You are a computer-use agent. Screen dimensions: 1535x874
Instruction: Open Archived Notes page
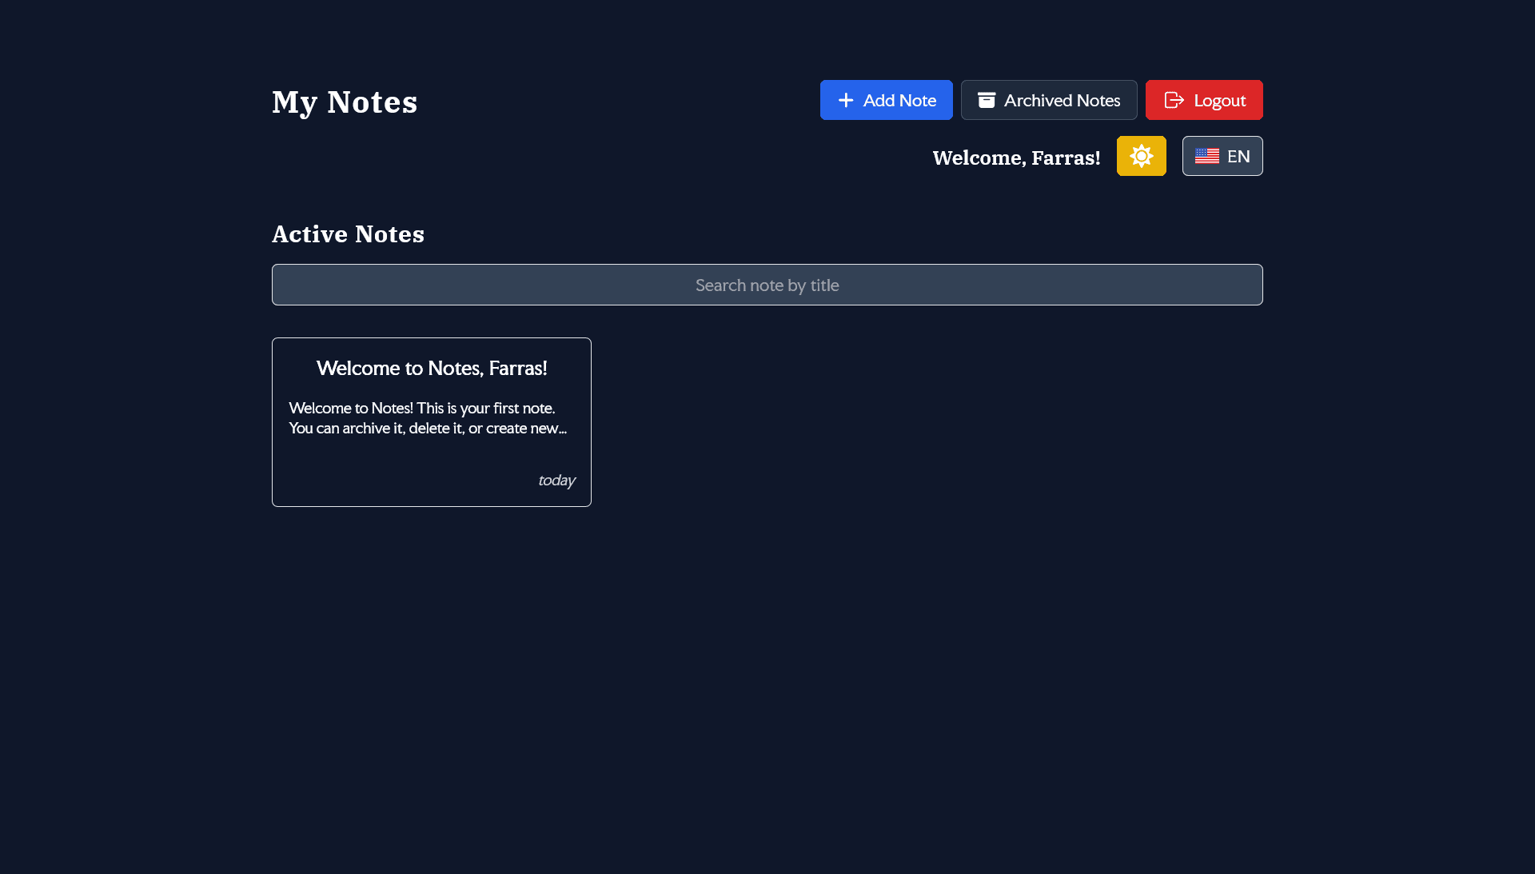click(1048, 100)
